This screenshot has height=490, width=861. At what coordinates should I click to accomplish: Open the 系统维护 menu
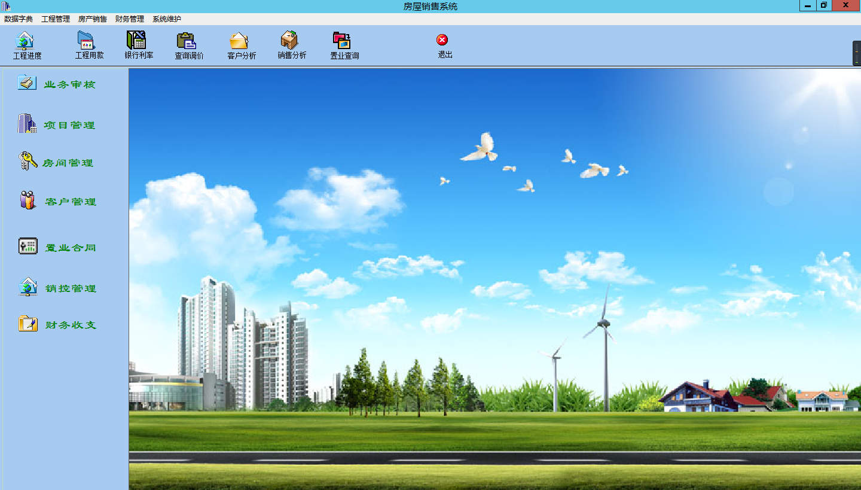pos(167,19)
